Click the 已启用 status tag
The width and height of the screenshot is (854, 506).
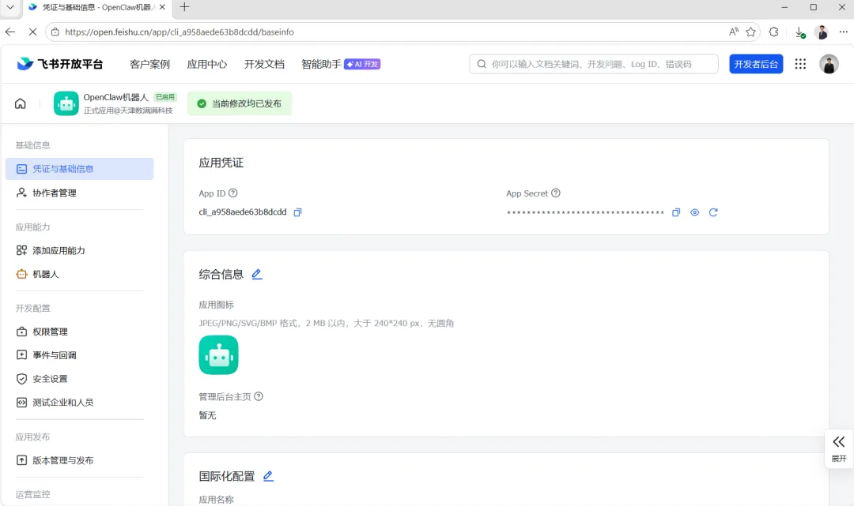tap(165, 97)
